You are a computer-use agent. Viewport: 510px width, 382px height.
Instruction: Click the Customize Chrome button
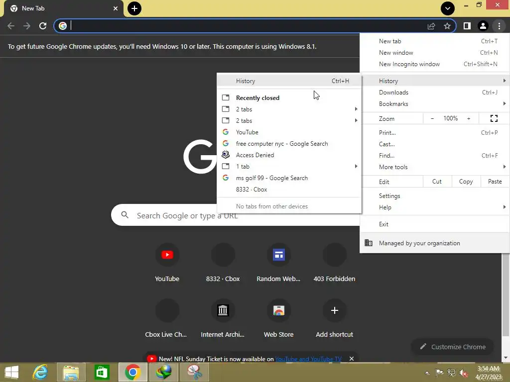pos(452,347)
